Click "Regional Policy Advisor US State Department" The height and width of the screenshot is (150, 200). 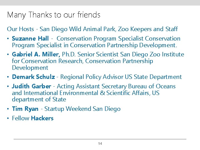pos(121,77)
